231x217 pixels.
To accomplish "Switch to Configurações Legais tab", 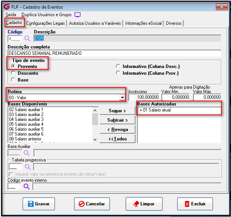I will 46,23.
